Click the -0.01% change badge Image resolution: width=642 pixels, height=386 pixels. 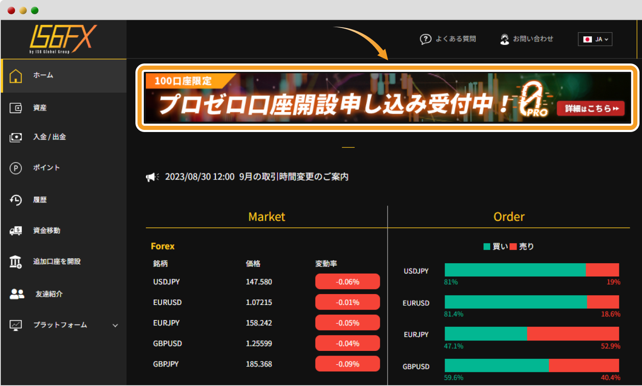coord(347,302)
